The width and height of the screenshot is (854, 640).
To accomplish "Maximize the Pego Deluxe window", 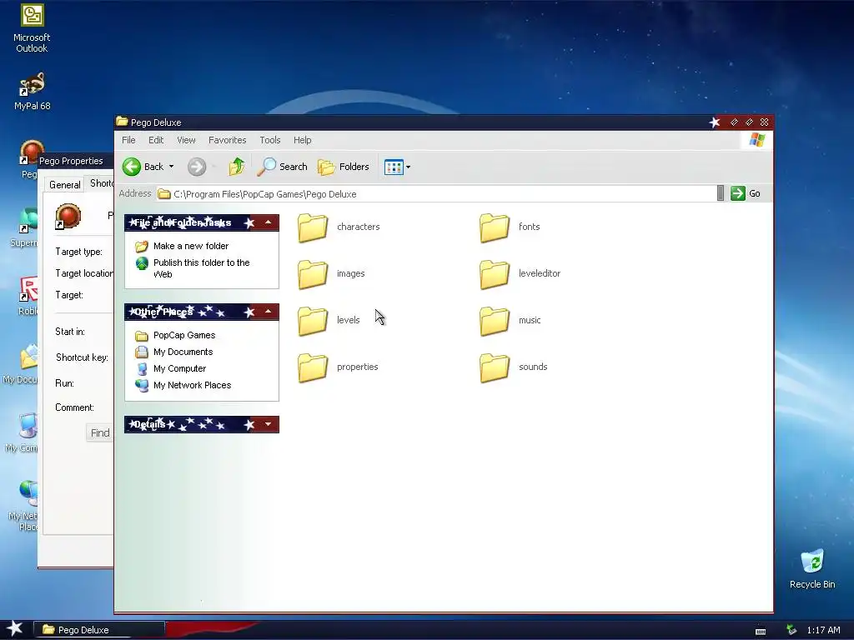I will [749, 122].
